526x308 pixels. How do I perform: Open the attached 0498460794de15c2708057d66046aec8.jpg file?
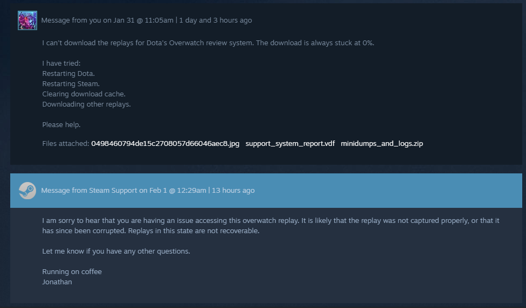pyautogui.click(x=165, y=143)
